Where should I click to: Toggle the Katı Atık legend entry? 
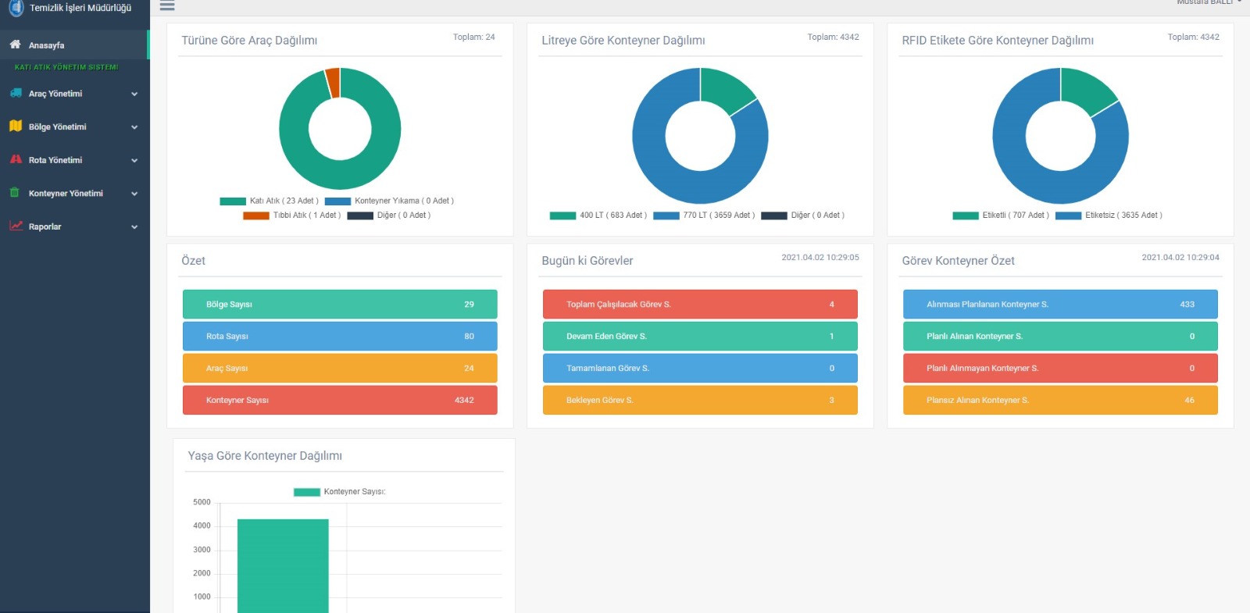[270, 201]
